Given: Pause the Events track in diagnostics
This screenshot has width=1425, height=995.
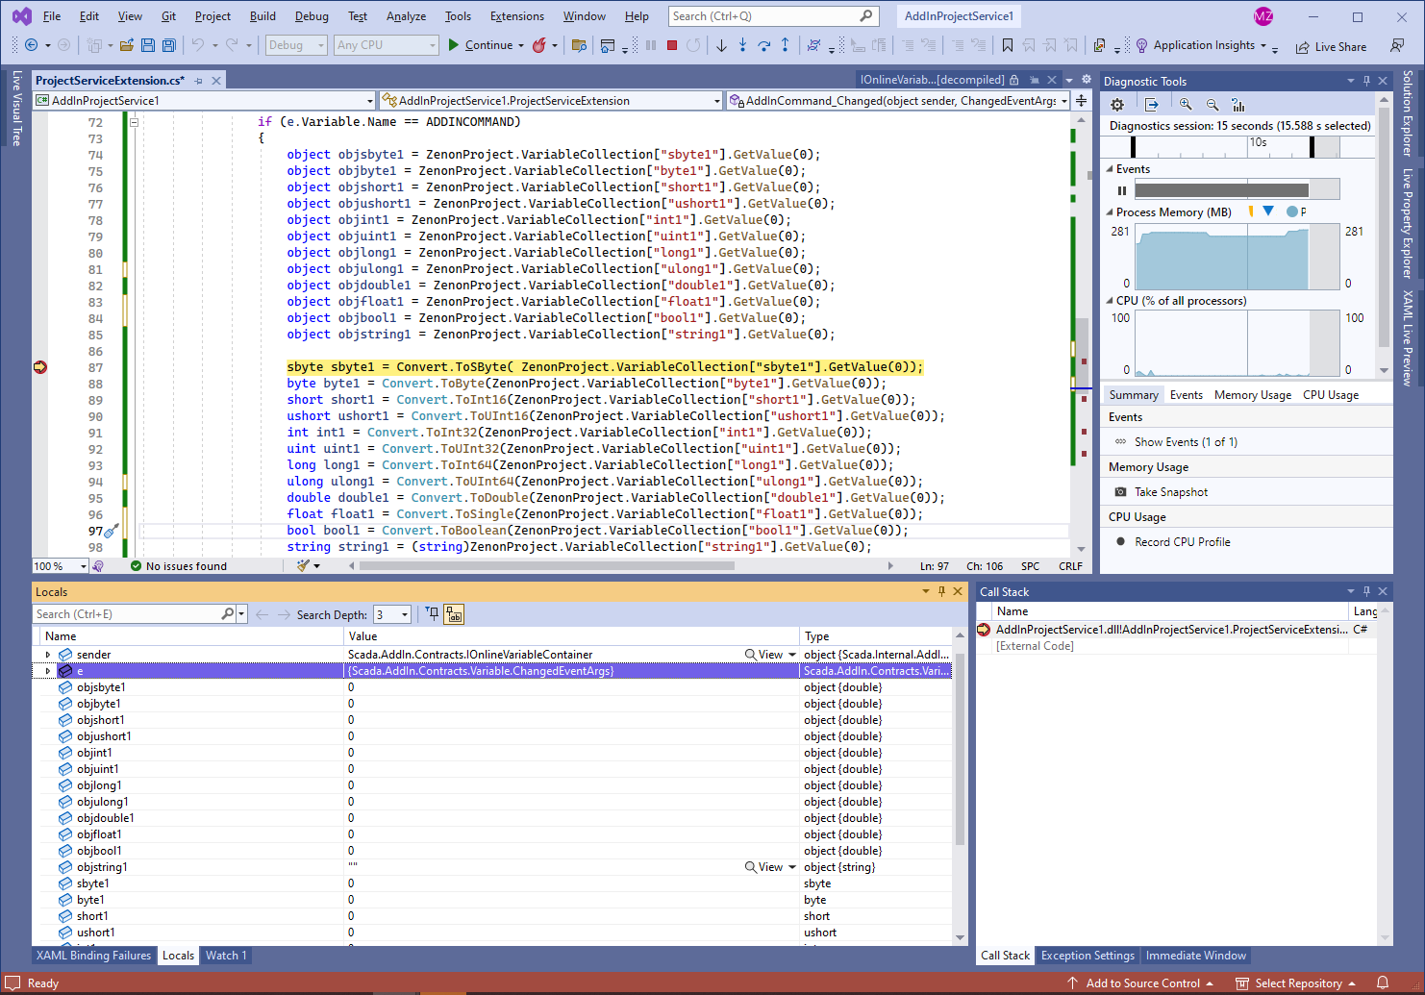Looking at the screenshot, I should [x=1121, y=190].
